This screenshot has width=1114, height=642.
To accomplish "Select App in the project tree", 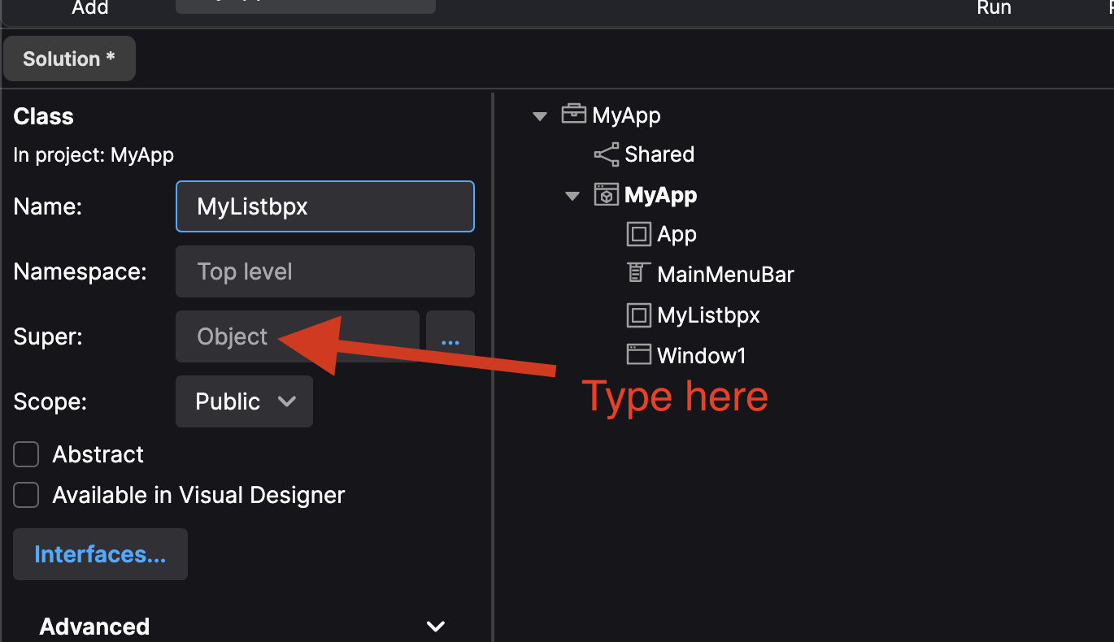I will pyautogui.click(x=677, y=235).
